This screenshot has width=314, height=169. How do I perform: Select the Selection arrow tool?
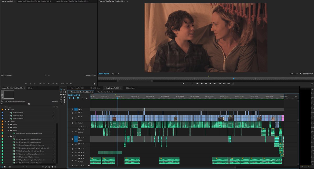(61, 89)
